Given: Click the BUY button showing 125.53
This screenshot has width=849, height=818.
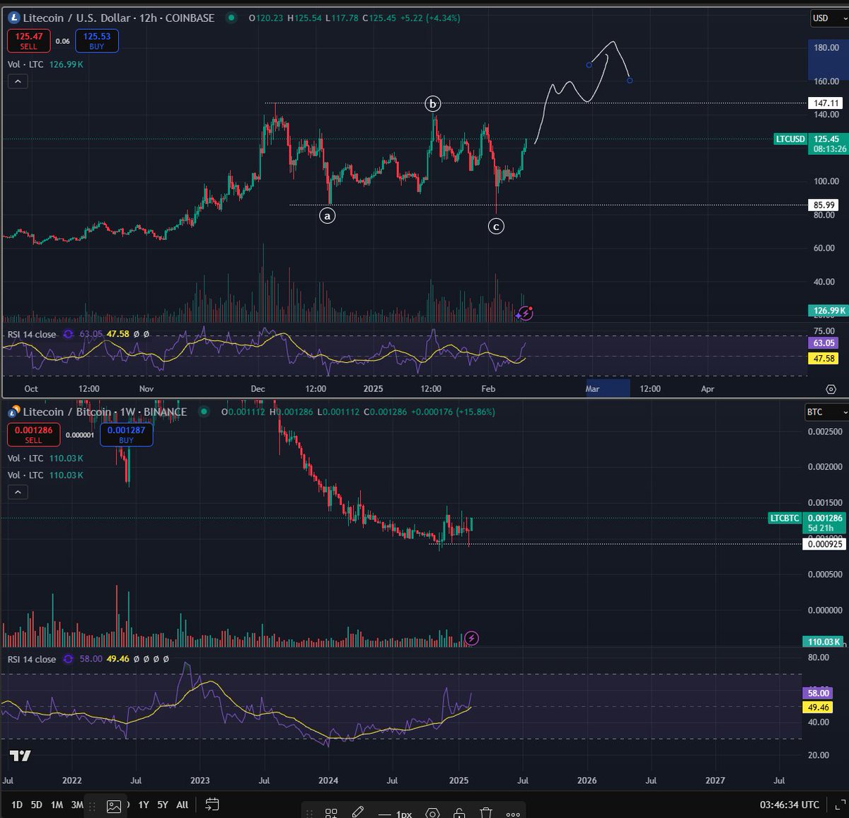Looking at the screenshot, I should pyautogui.click(x=96, y=40).
